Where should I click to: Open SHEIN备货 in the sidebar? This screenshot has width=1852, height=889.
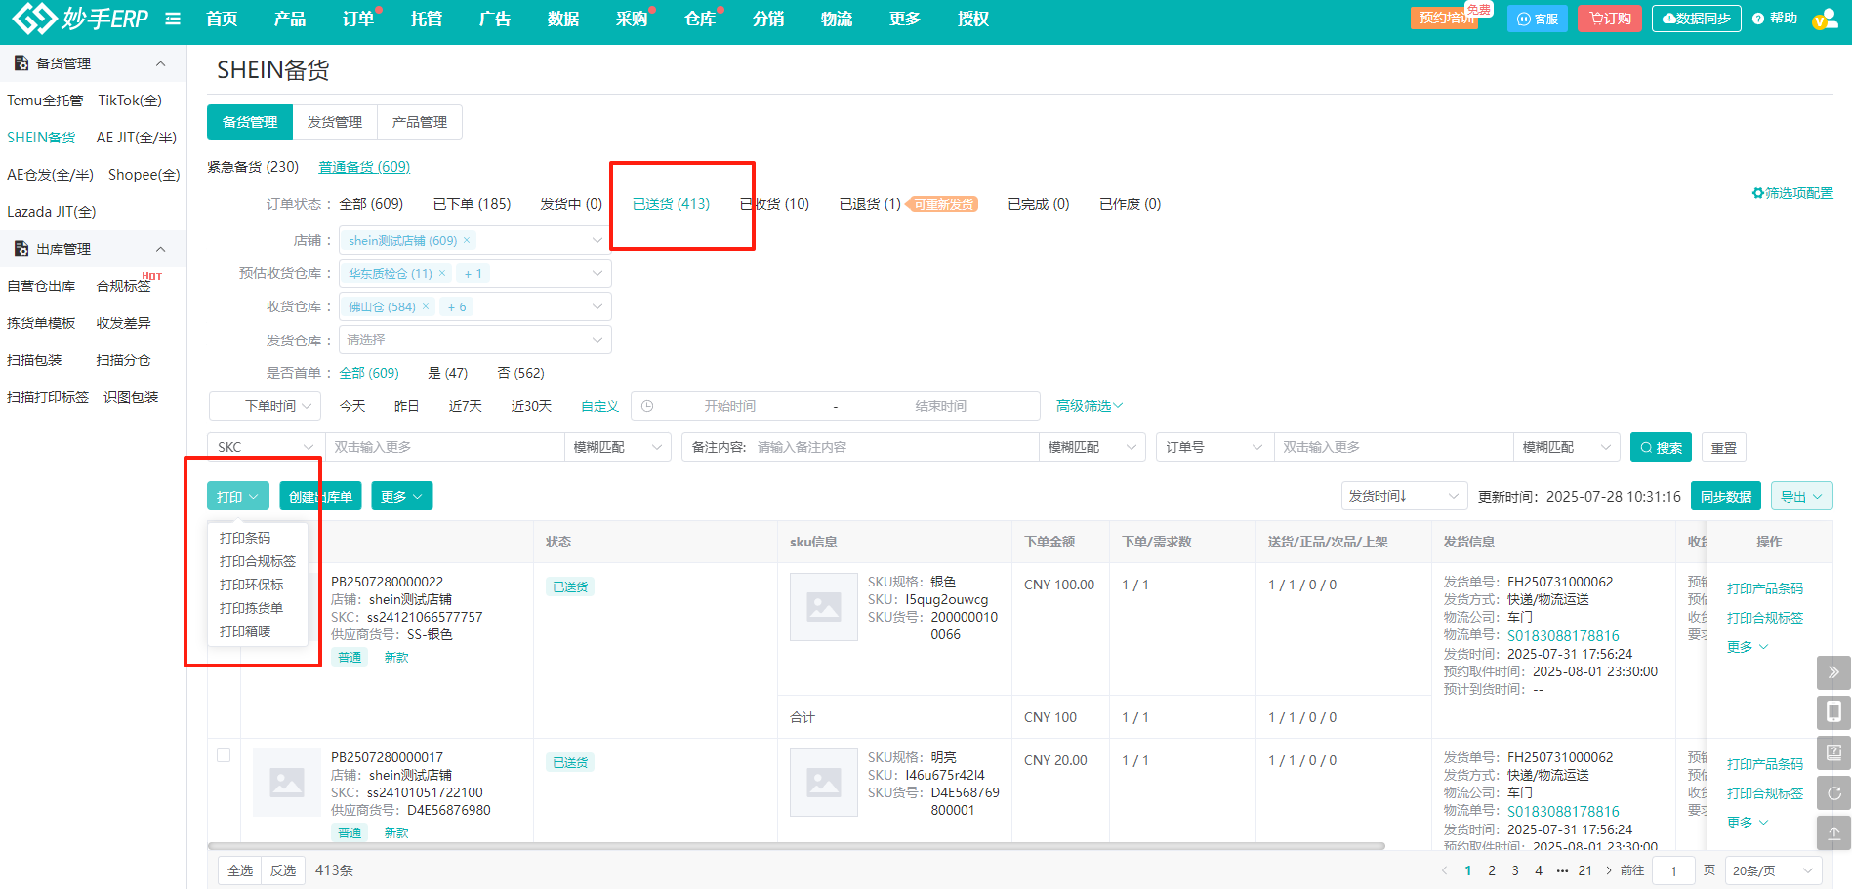pyautogui.click(x=41, y=138)
